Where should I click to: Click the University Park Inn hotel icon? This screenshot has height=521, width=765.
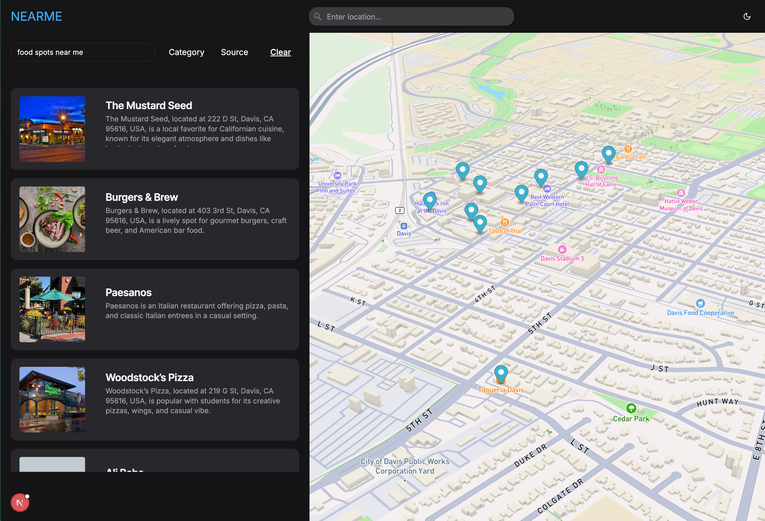click(x=337, y=175)
